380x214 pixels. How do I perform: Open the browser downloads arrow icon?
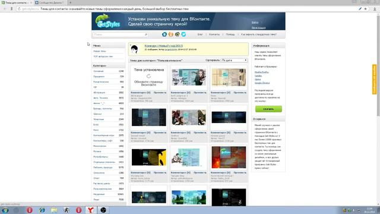(375, 9)
